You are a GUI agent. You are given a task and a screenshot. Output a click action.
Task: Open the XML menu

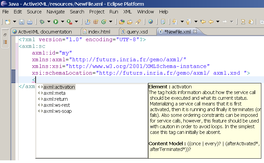coord(127,12)
